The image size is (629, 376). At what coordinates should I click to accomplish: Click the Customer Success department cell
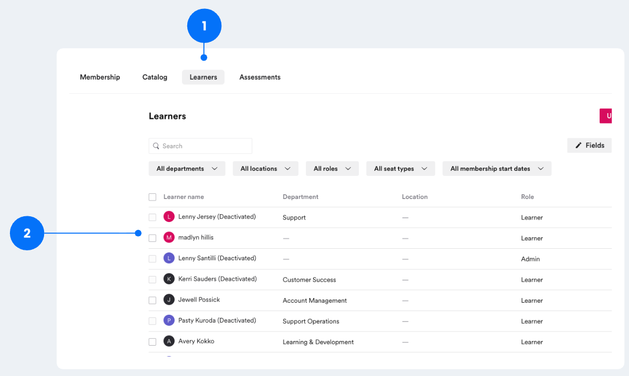(x=310, y=280)
